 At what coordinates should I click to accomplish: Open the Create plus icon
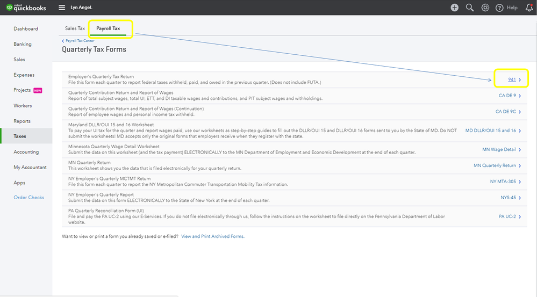(454, 8)
